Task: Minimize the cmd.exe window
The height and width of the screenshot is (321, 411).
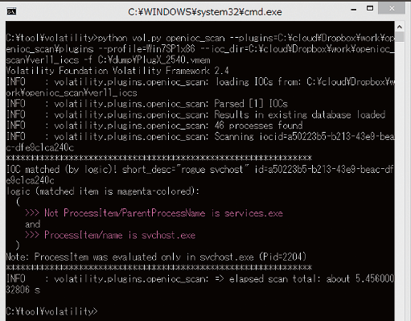Action: pos(354,10)
